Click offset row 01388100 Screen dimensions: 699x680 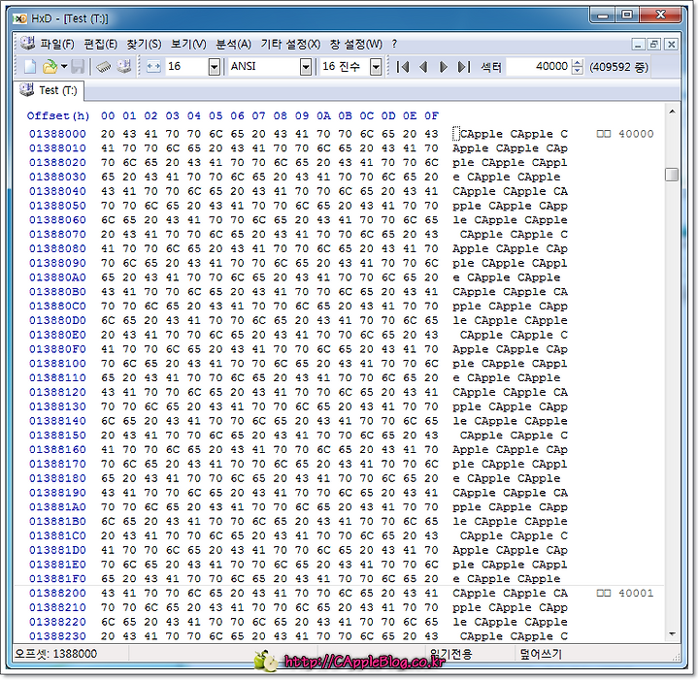57,364
